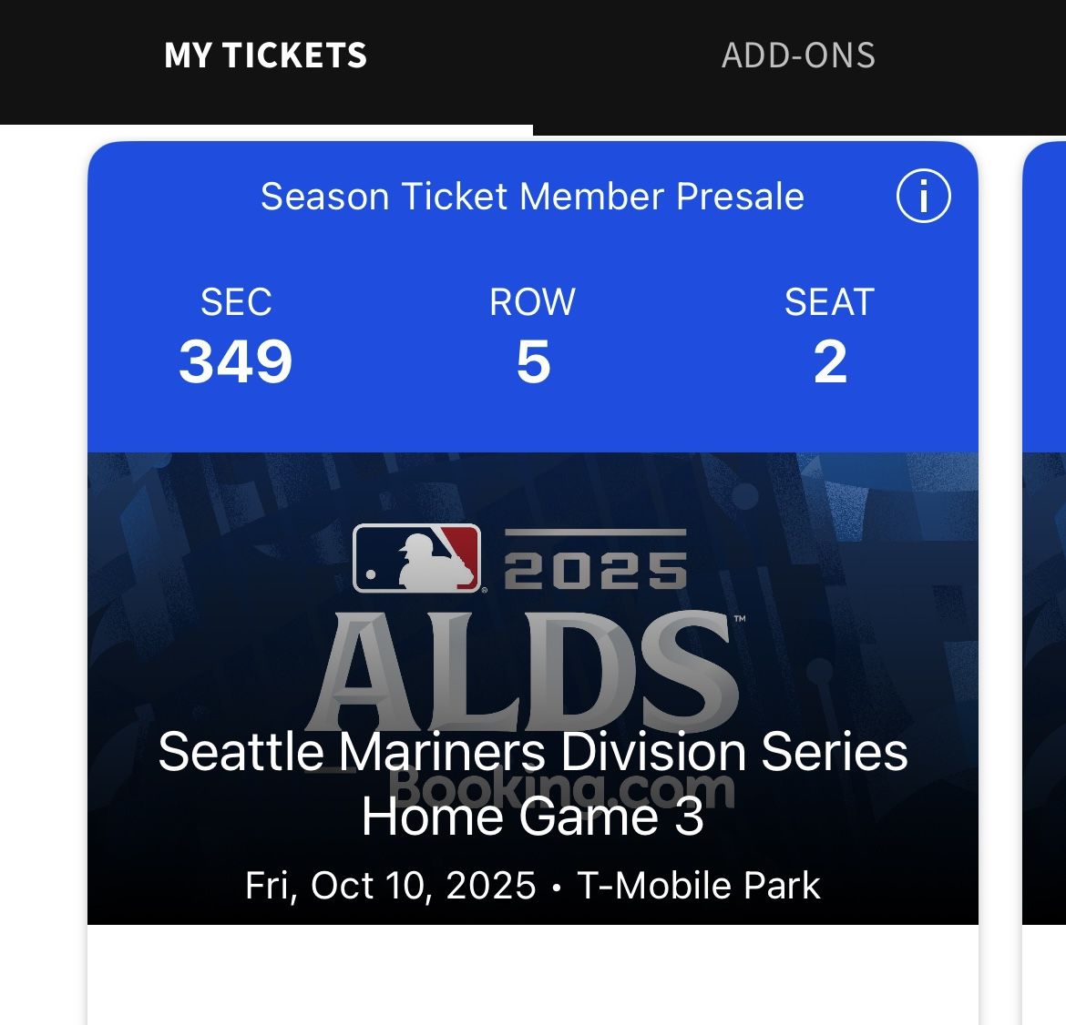Click the T-Mobile Park venue name
The height and width of the screenshot is (1025, 1066).
coord(699,886)
